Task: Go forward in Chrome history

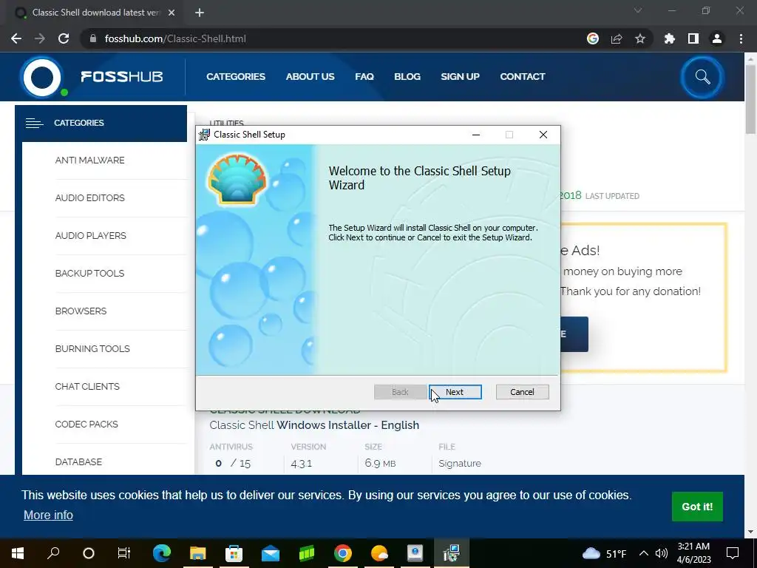Action: point(40,38)
